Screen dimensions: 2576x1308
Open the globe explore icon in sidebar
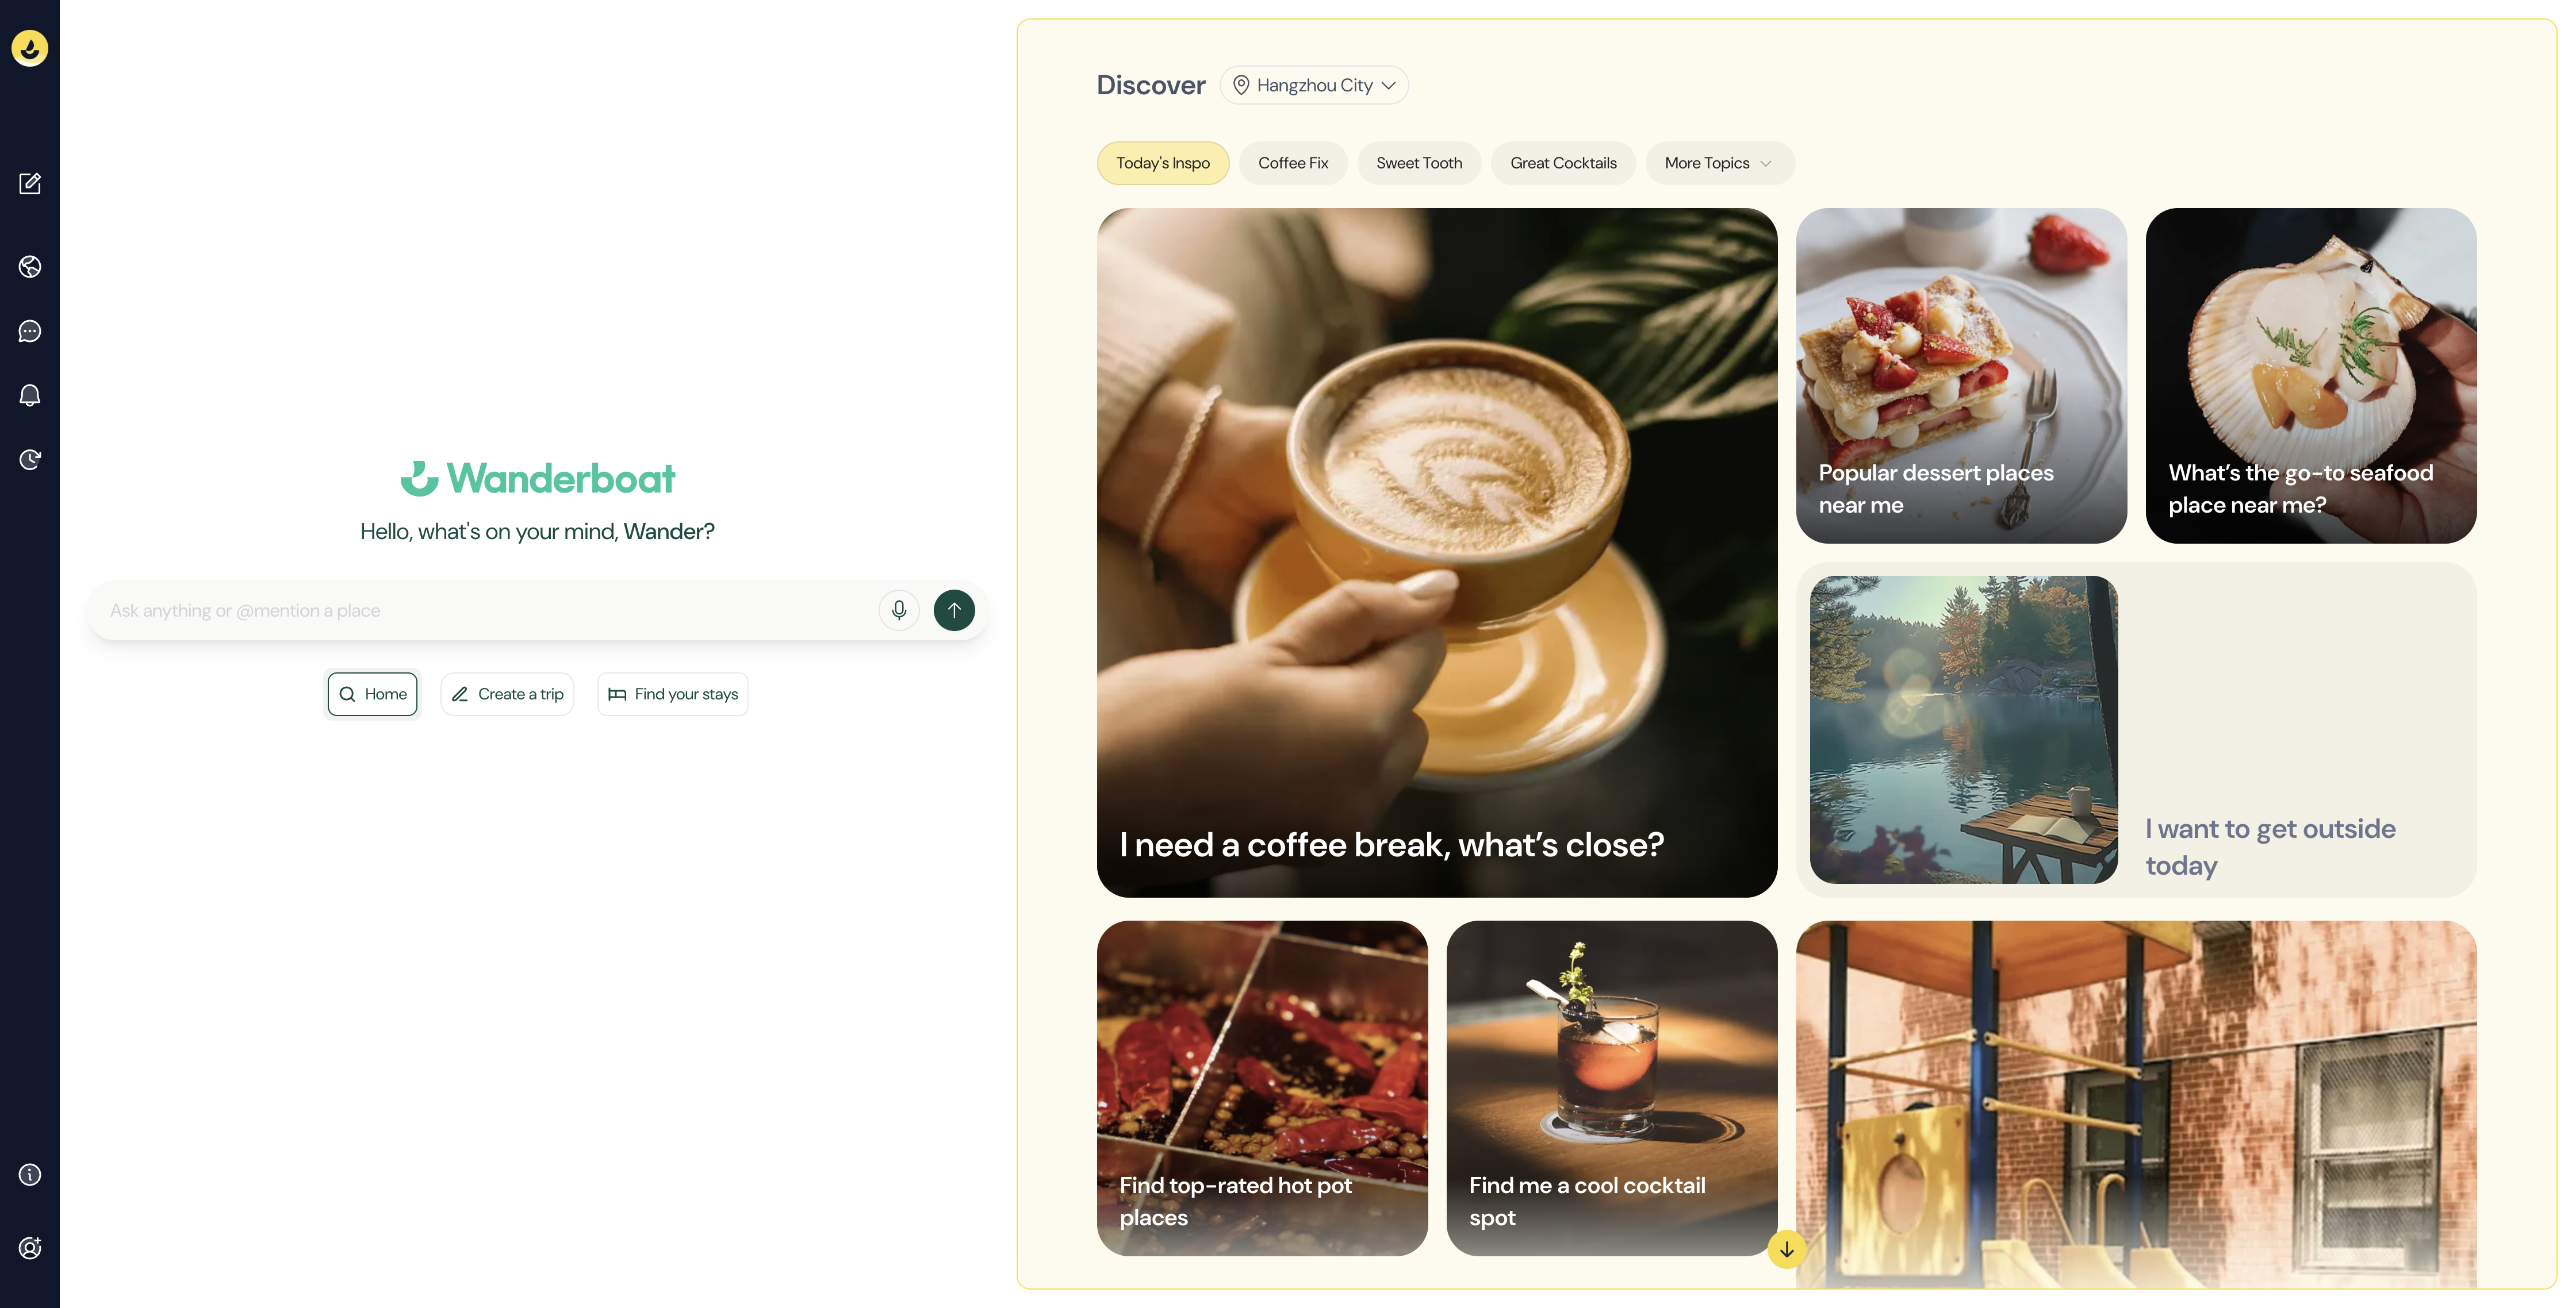(30, 267)
